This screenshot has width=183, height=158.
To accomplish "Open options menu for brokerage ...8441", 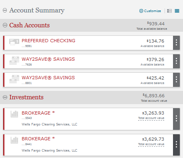I will pyautogui.click(x=176, y=145).
